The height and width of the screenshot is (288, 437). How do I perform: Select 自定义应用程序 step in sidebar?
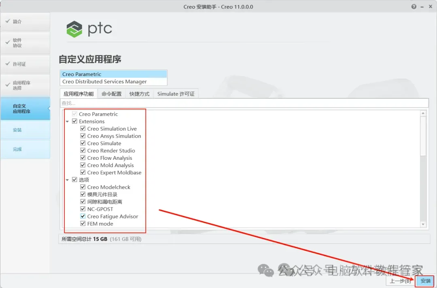click(25, 109)
